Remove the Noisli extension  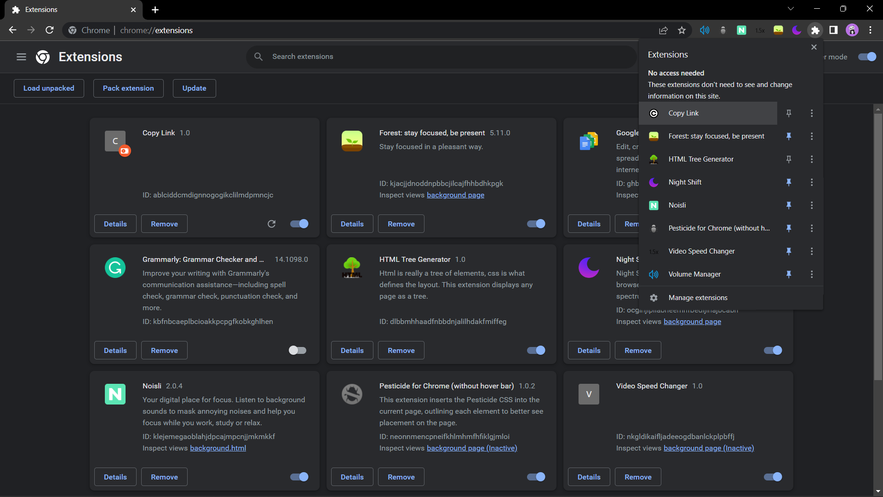(164, 477)
